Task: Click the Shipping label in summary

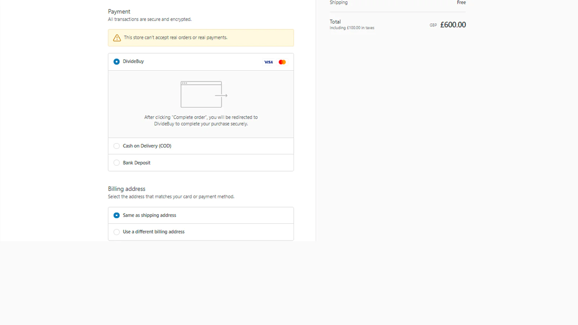Action: [338, 3]
